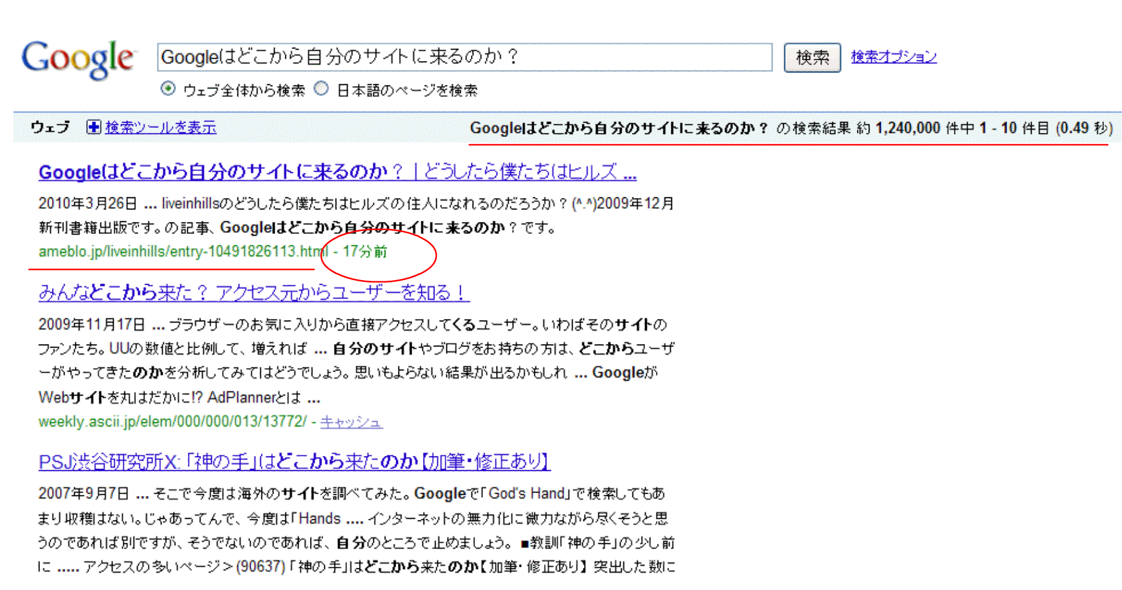Click the Google logo

click(77, 59)
